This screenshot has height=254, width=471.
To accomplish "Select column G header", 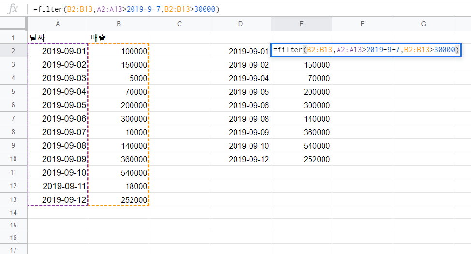I will coord(423,24).
